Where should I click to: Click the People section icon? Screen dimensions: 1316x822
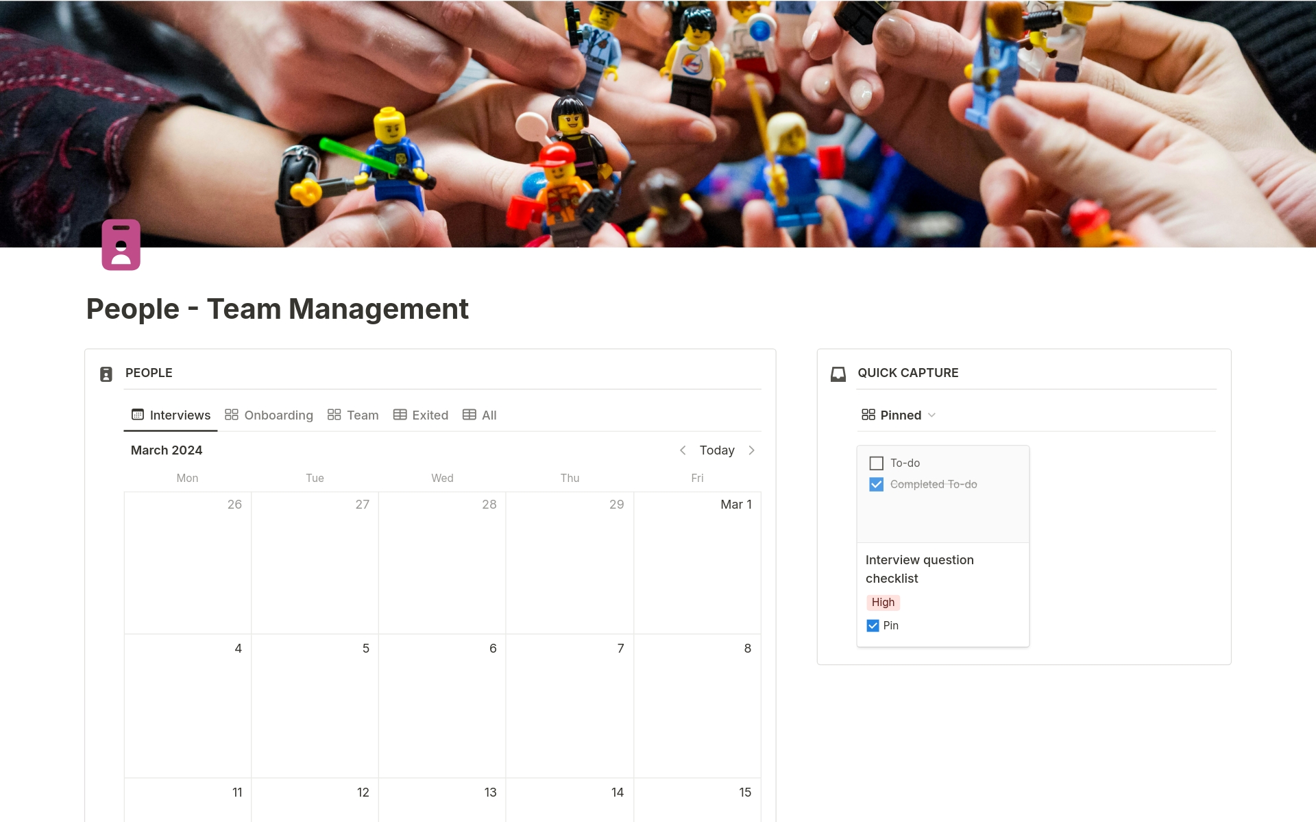pyautogui.click(x=107, y=372)
